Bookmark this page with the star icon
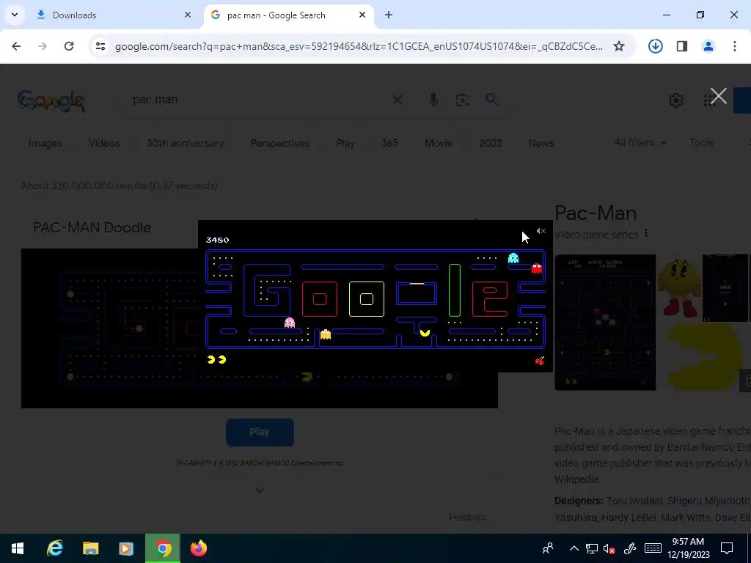Screen dimensions: 751x563 [x=619, y=46]
